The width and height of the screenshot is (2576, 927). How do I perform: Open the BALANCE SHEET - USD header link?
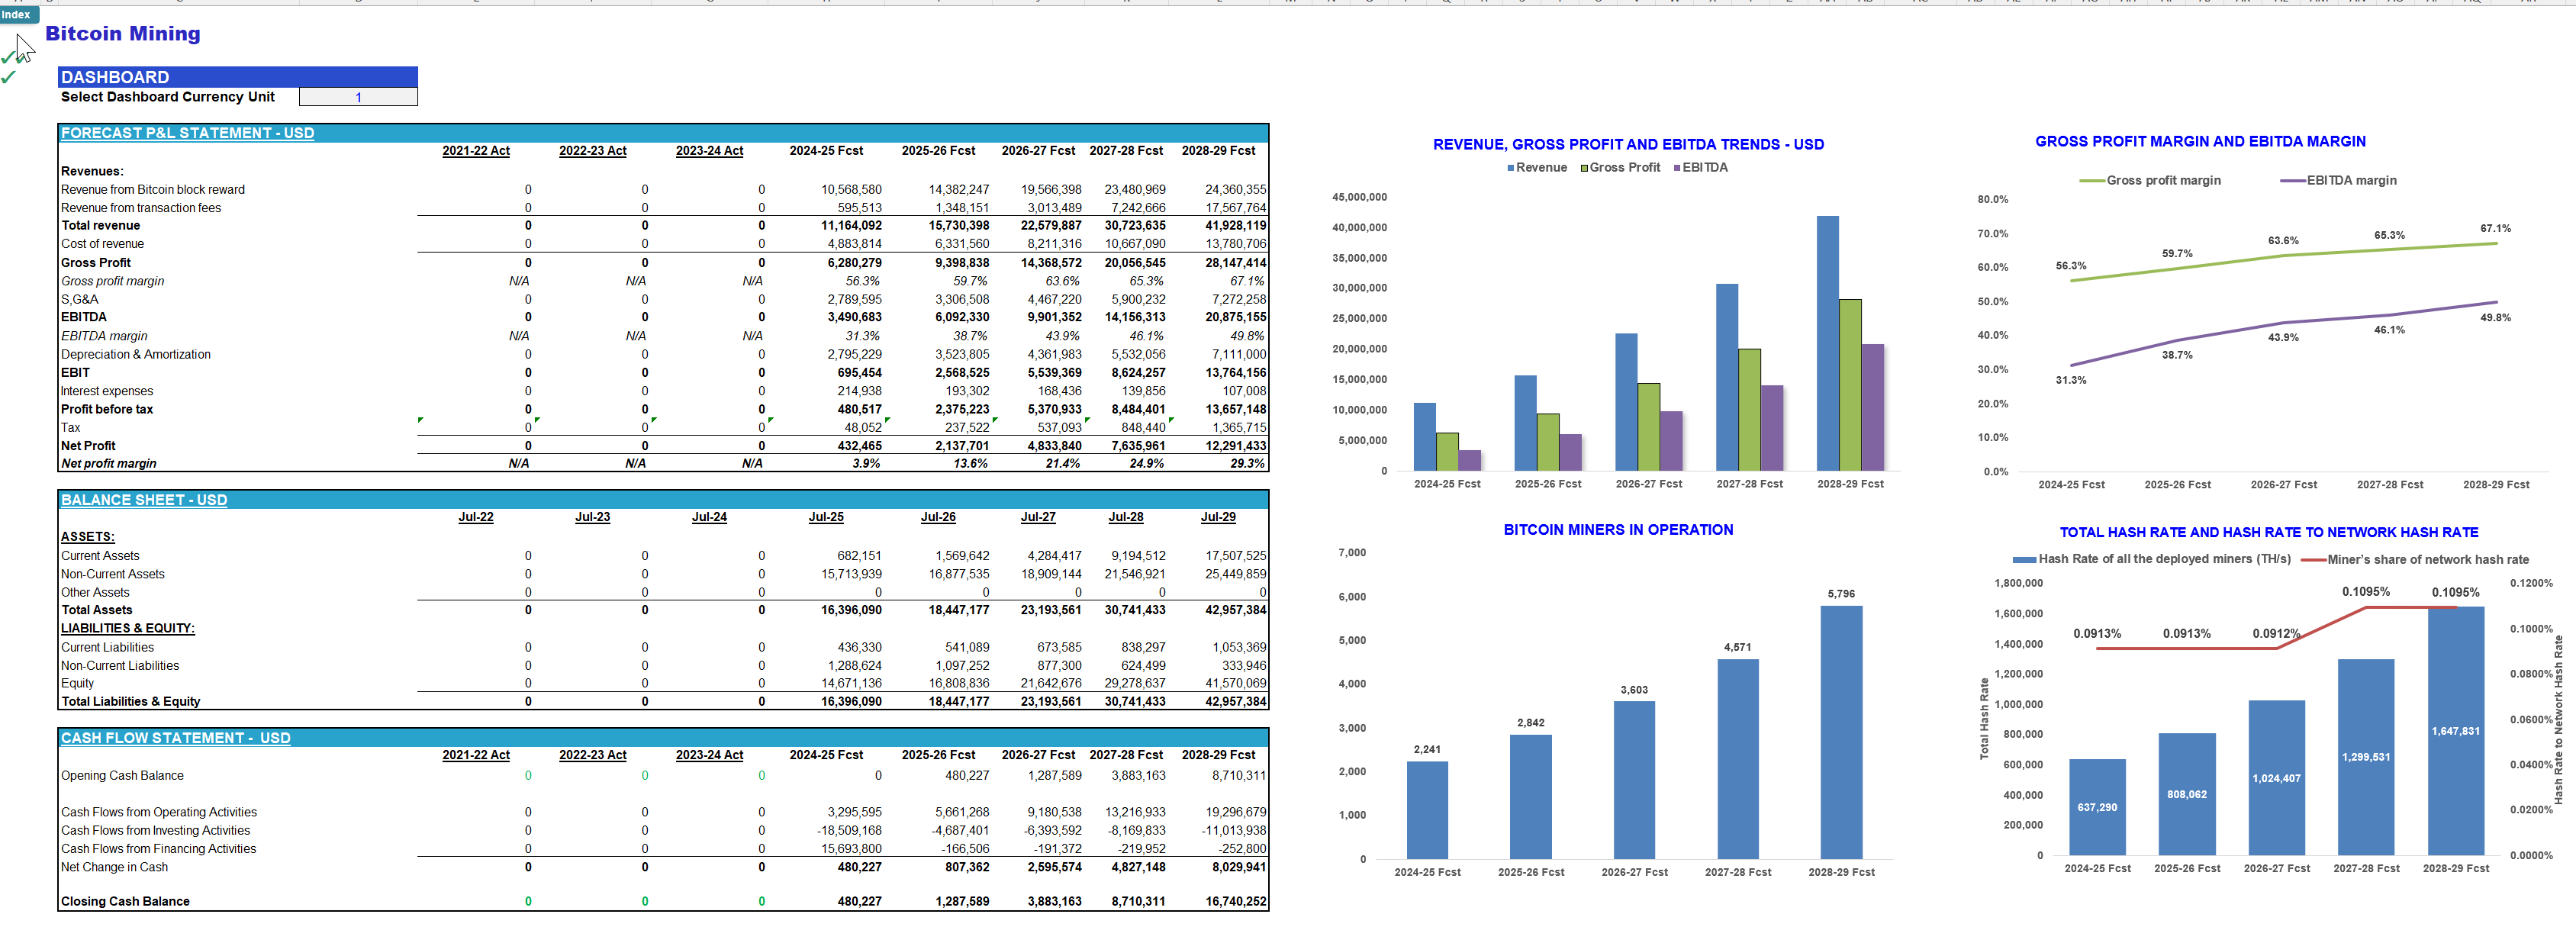click(144, 500)
